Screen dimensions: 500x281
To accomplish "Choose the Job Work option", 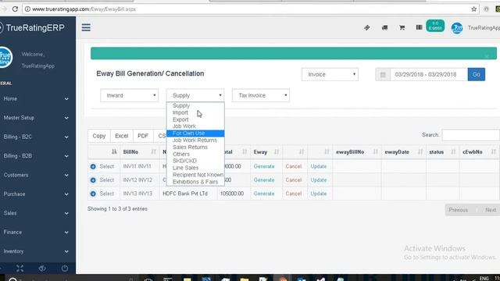I will [x=195, y=126].
